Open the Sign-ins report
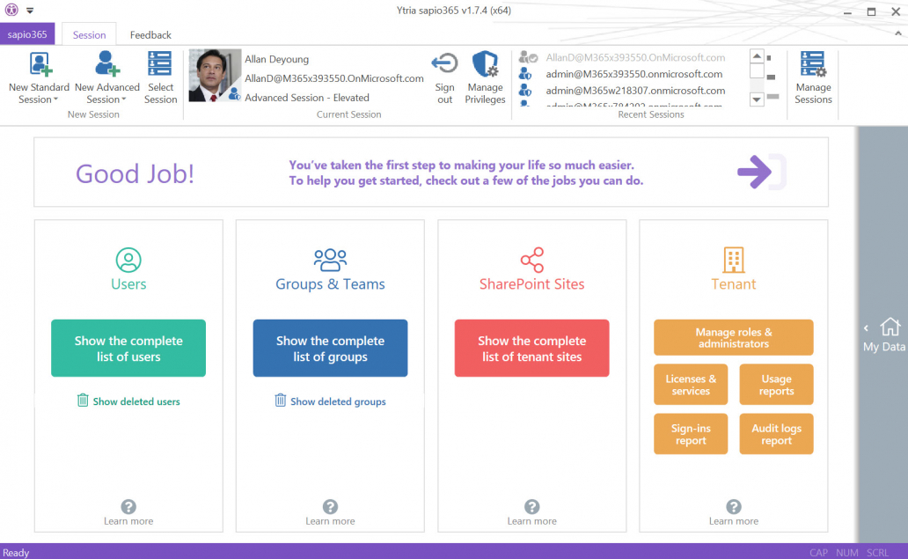Screen dimensions: 908x559 coord(691,434)
